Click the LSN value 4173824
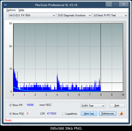The width and height of the screenshot is (132, 131). click(x=52, y=114)
